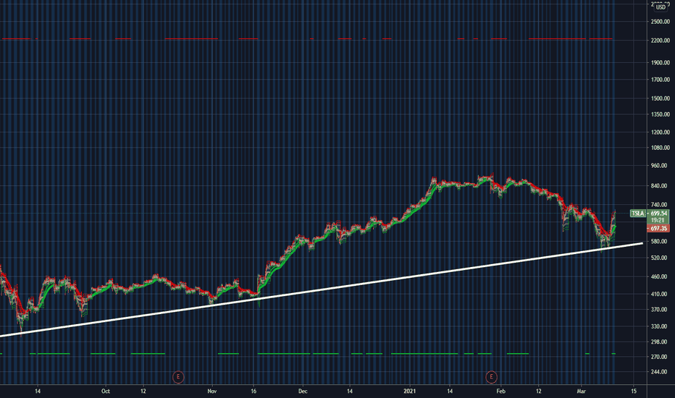Click the 15 date axis label
The image size is (675, 398).
pos(634,391)
